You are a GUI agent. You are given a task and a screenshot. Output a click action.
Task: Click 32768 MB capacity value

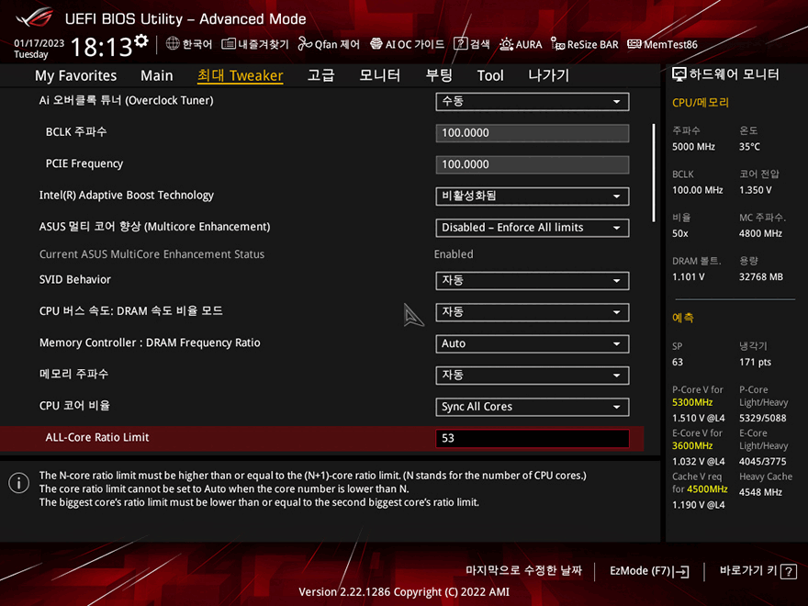pos(761,276)
